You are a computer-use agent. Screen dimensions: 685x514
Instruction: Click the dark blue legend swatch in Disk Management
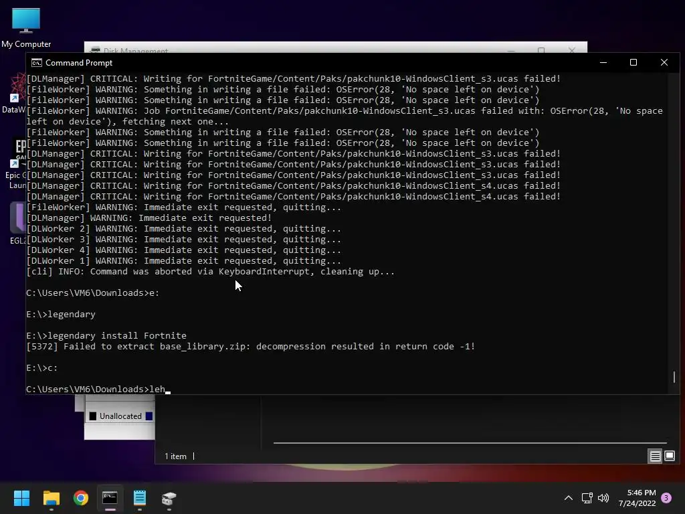coord(149,416)
